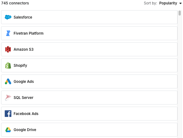Click the Salesforce cloud logo icon
This screenshot has height=138, width=183.
[x=8, y=17]
